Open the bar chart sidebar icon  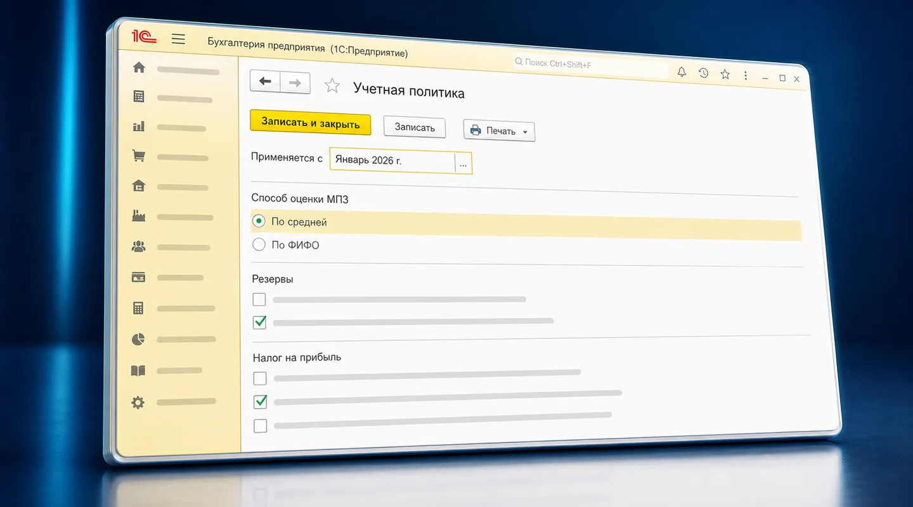(138, 126)
